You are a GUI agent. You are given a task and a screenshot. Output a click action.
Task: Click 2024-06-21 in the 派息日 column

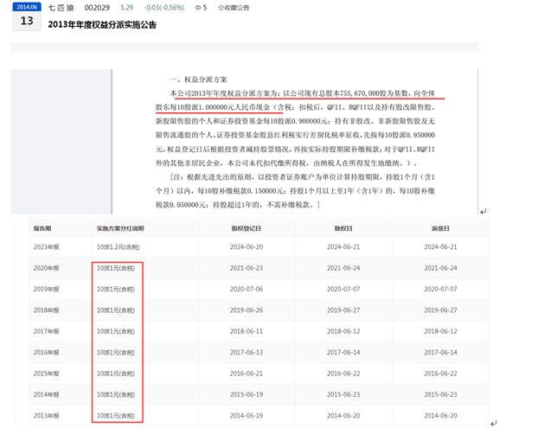pyautogui.click(x=440, y=247)
